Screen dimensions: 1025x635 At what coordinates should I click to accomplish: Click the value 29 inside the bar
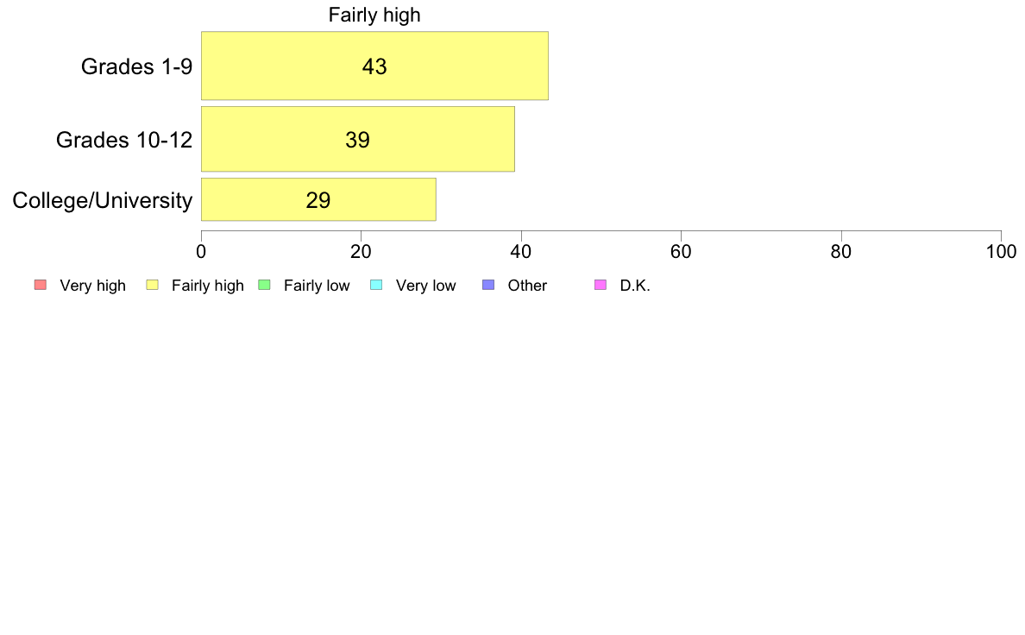click(x=318, y=200)
